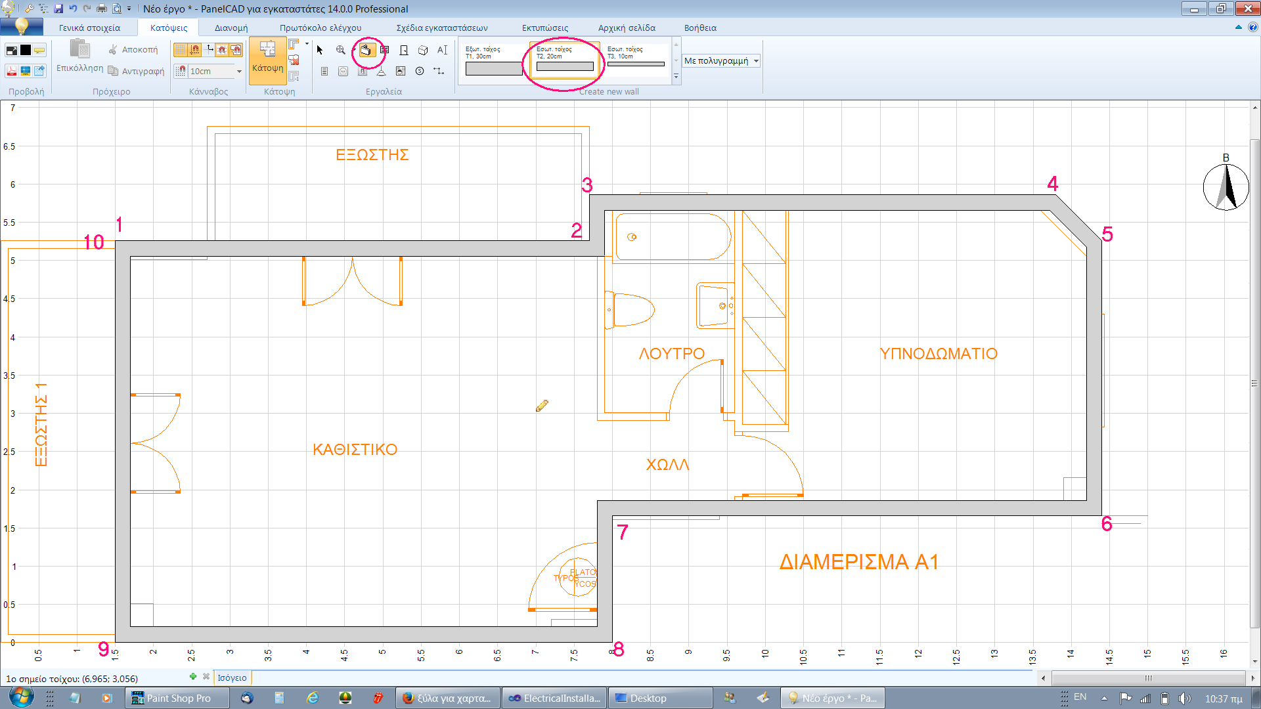Screen dimensions: 1261x709
Task: Click the PDF export icon
Action: [11, 71]
